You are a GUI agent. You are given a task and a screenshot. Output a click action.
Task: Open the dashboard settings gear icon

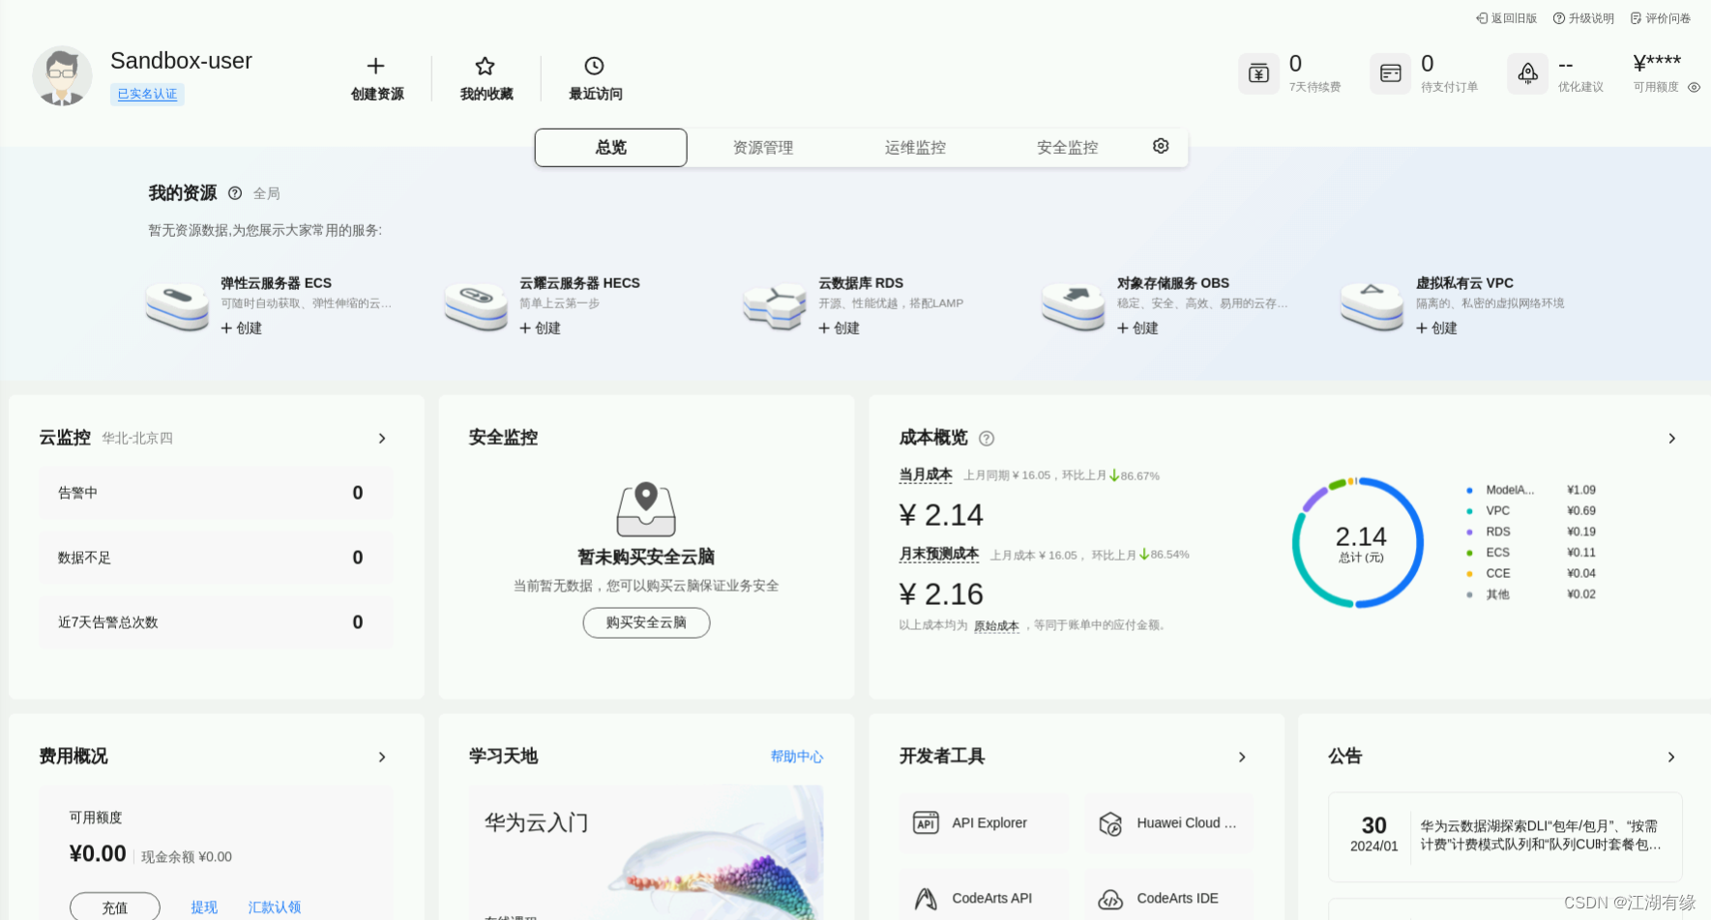(x=1161, y=146)
